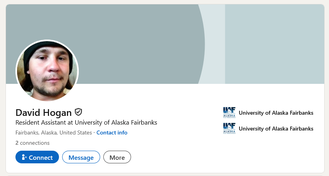Click the Connect button
This screenshot has width=329, height=176.
tap(37, 157)
